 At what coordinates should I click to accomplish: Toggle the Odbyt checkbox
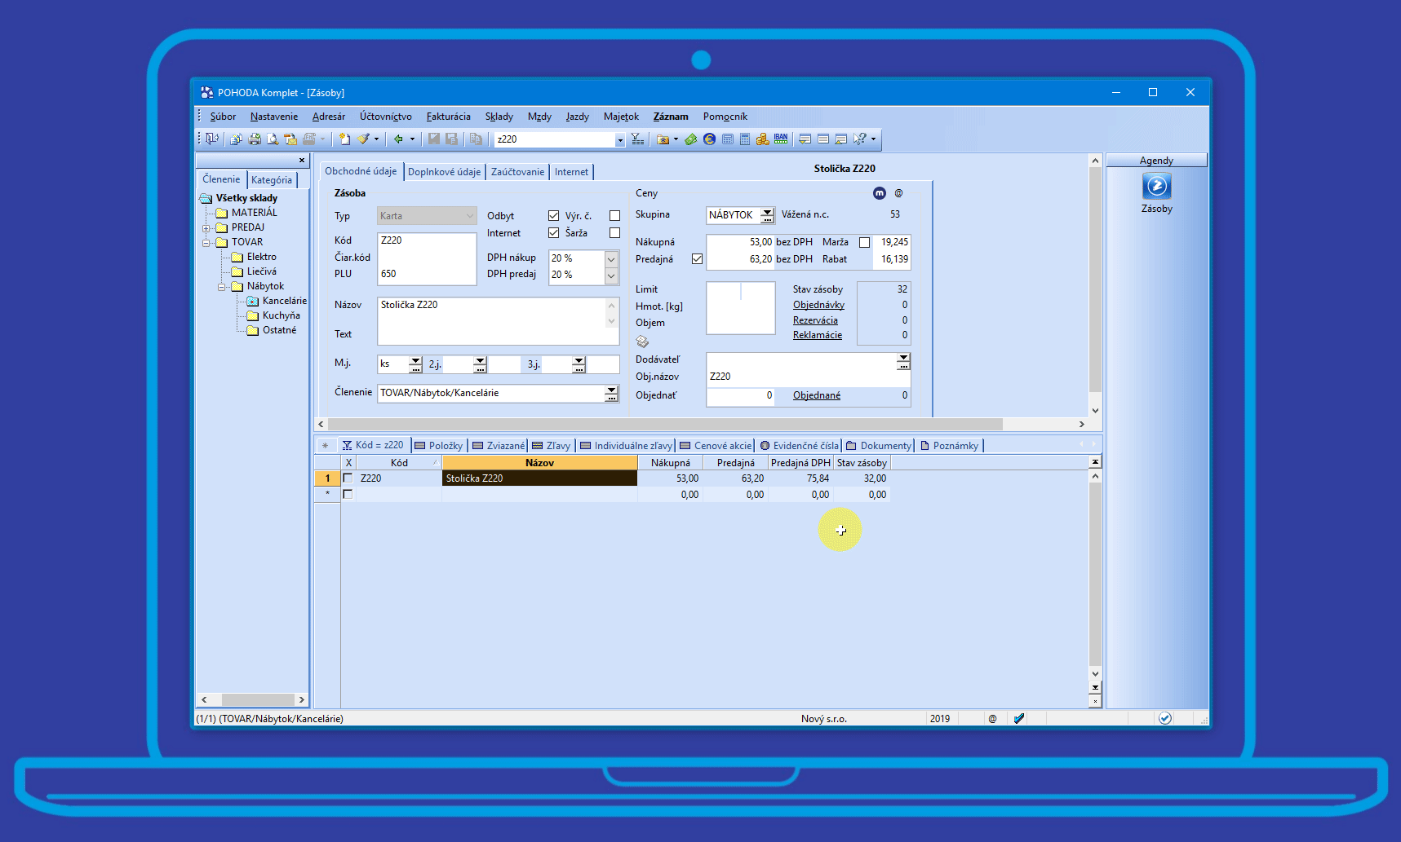pos(553,216)
